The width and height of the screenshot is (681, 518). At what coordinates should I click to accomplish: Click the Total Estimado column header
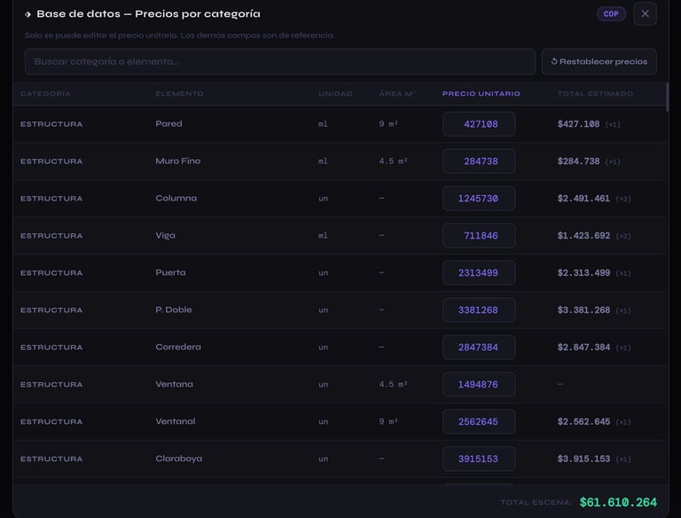[x=595, y=94]
